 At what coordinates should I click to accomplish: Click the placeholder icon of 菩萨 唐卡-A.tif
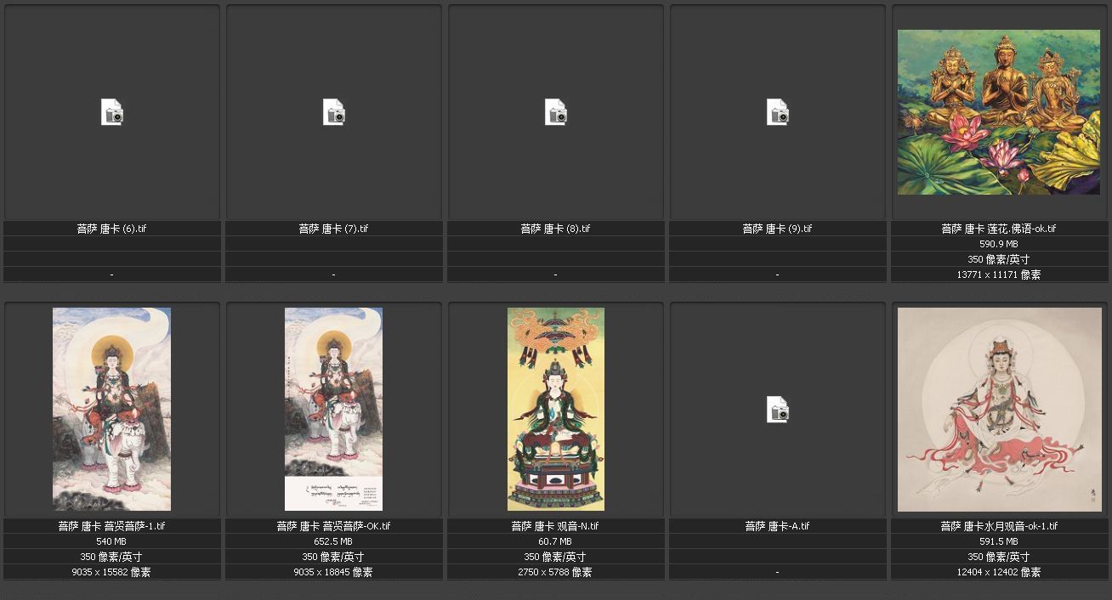click(x=778, y=410)
